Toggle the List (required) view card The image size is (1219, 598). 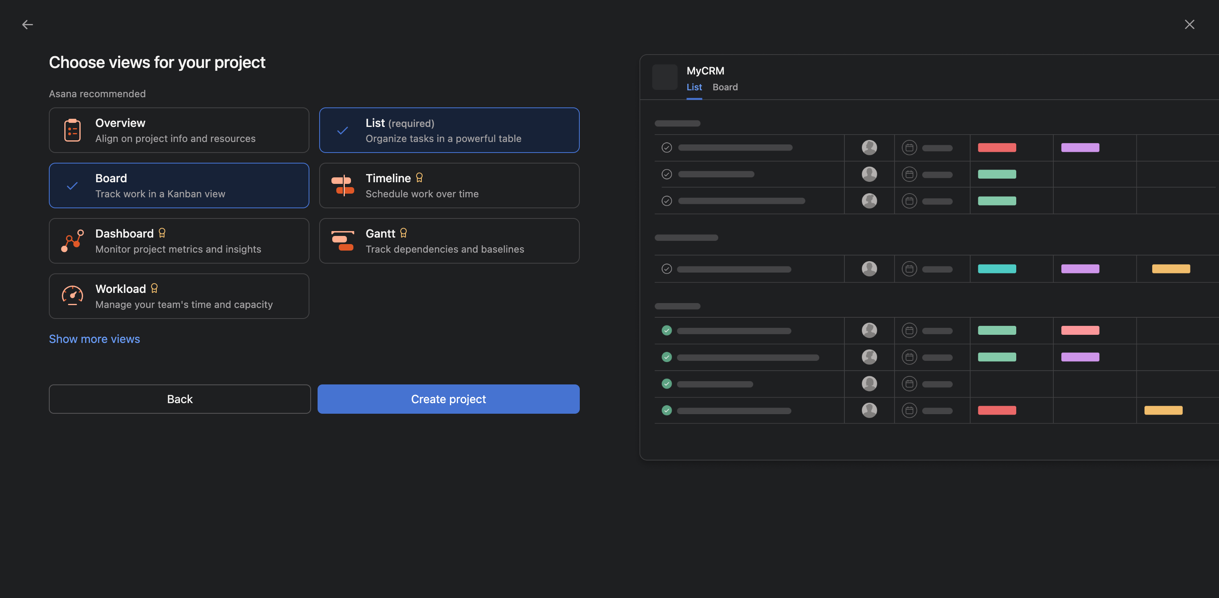[449, 130]
